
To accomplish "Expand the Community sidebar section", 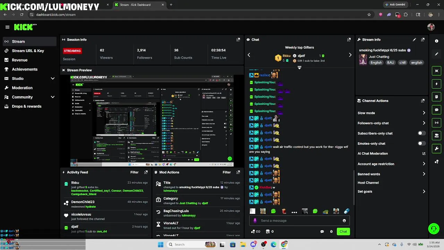I will click(53, 97).
